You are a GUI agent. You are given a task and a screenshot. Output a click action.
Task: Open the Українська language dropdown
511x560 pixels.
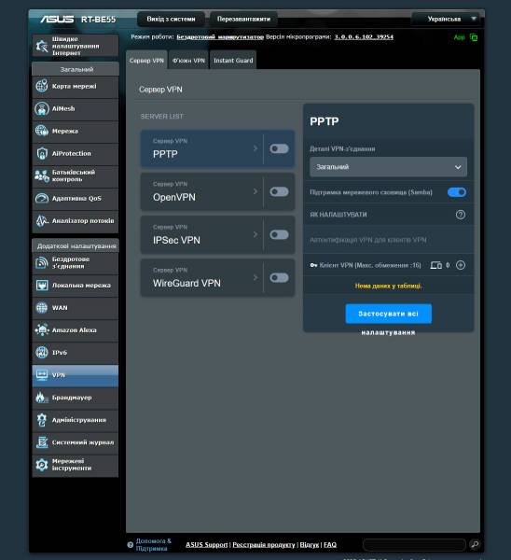(x=446, y=19)
